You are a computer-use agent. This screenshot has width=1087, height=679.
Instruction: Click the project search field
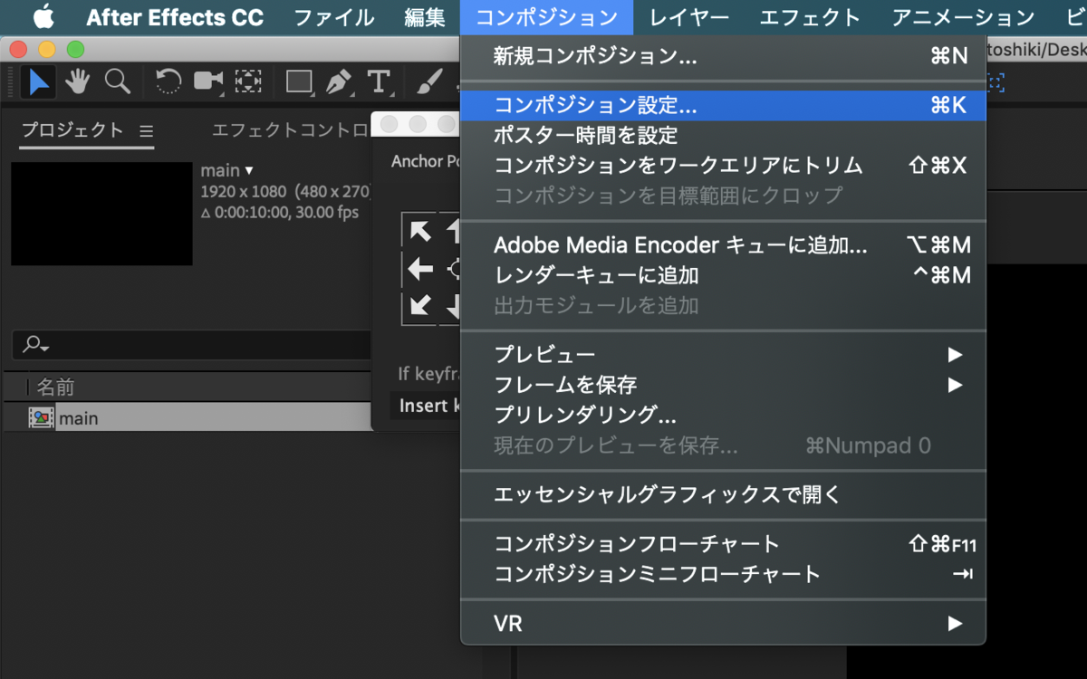(x=191, y=344)
